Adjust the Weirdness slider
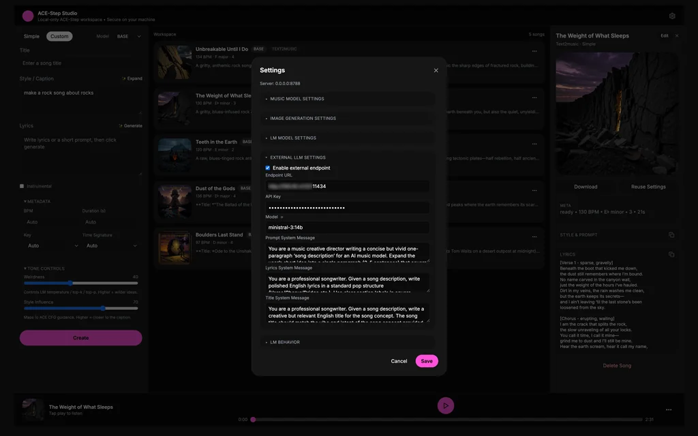698x436 pixels. tap(70, 283)
